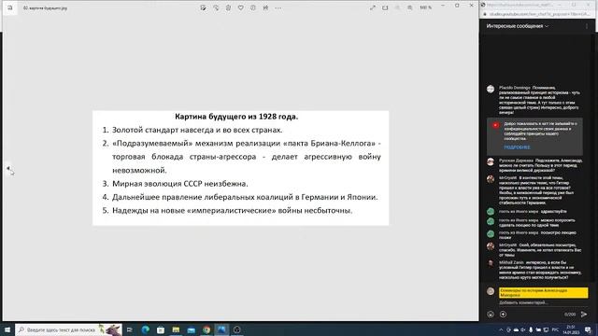
Task: Click the Русская Держава chat message about Poland
Action: (541, 165)
